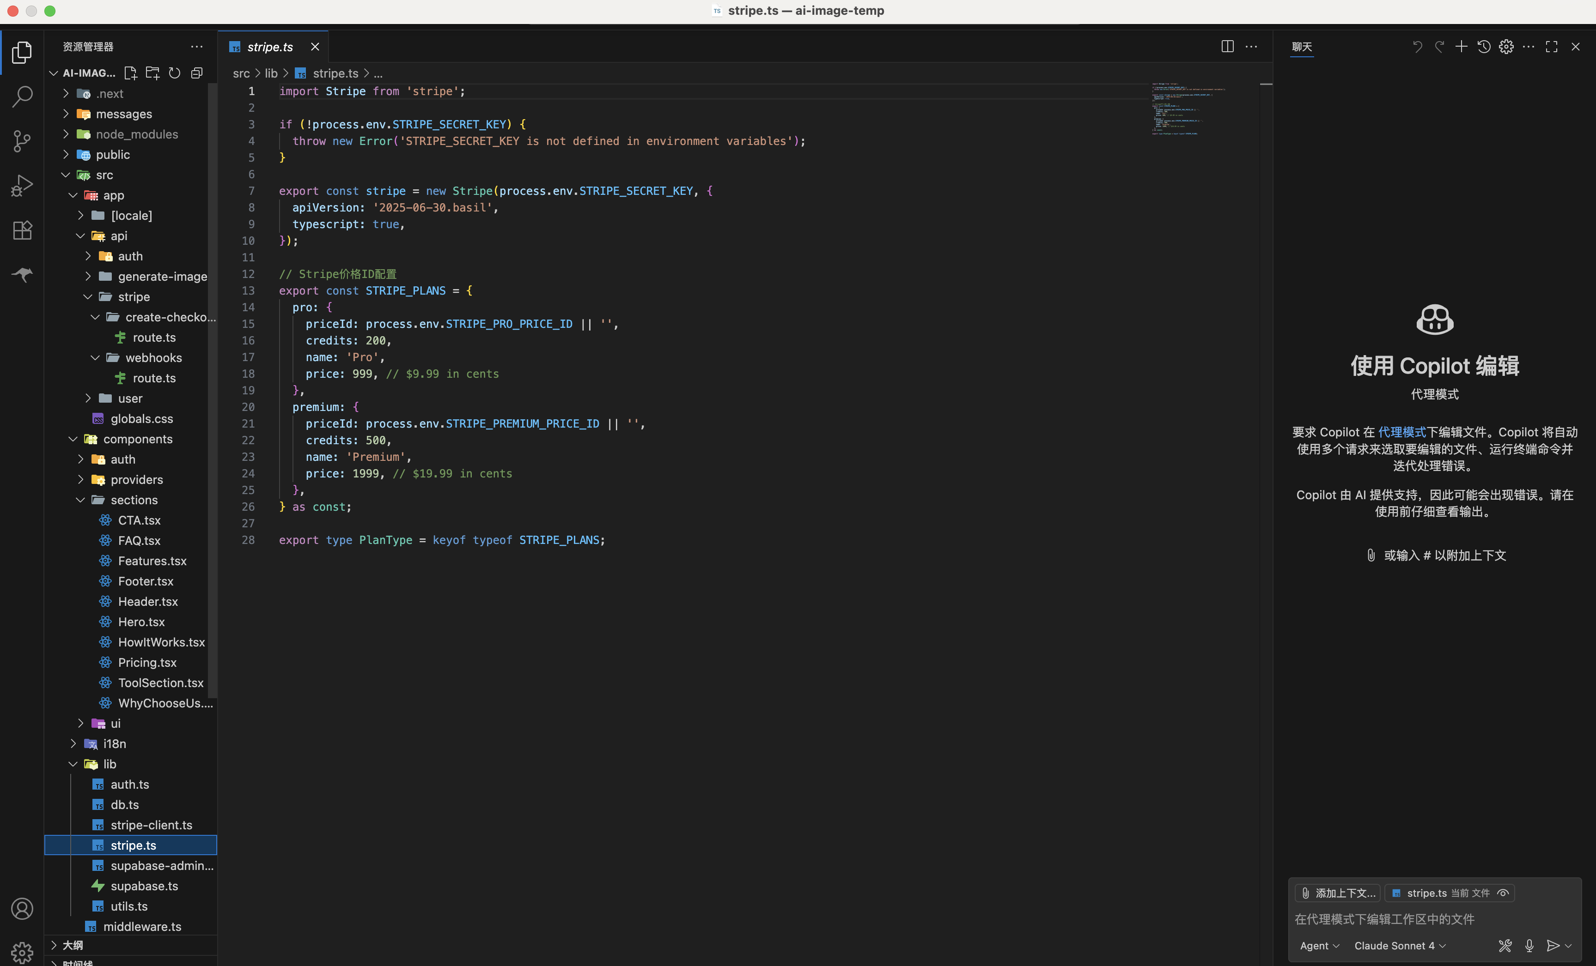Redo last chat edit

point(1439,47)
